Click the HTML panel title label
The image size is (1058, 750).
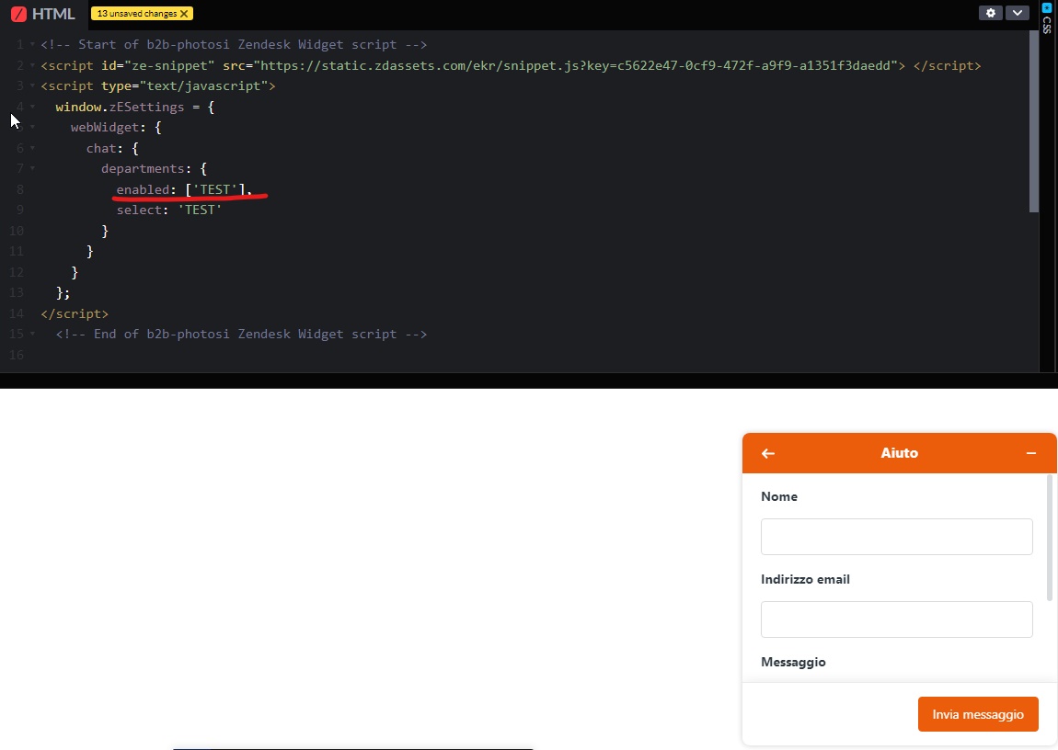pyautogui.click(x=53, y=14)
